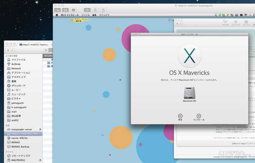Enable control mode in Screen Sharing toolbar
The height and width of the screenshot is (163, 255).
pyautogui.click(x=57, y=10)
